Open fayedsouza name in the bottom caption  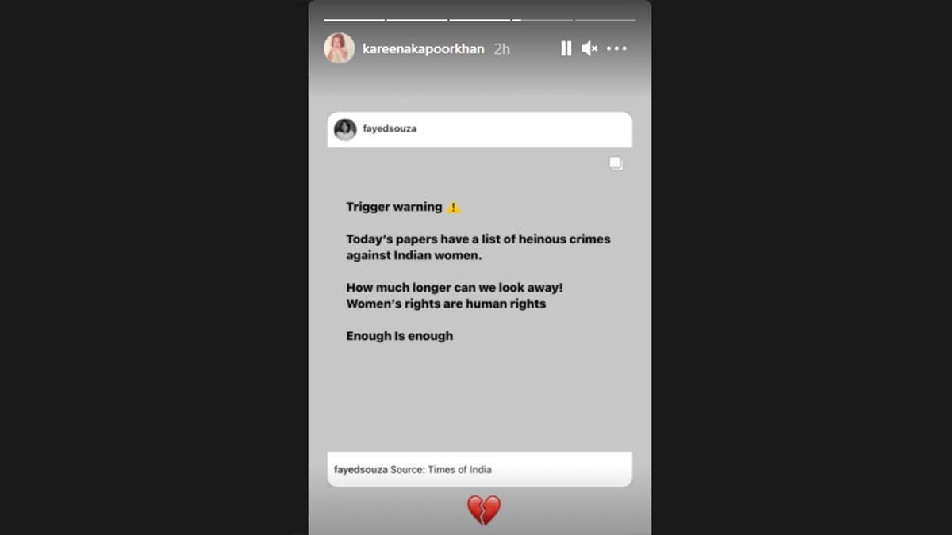[361, 469]
